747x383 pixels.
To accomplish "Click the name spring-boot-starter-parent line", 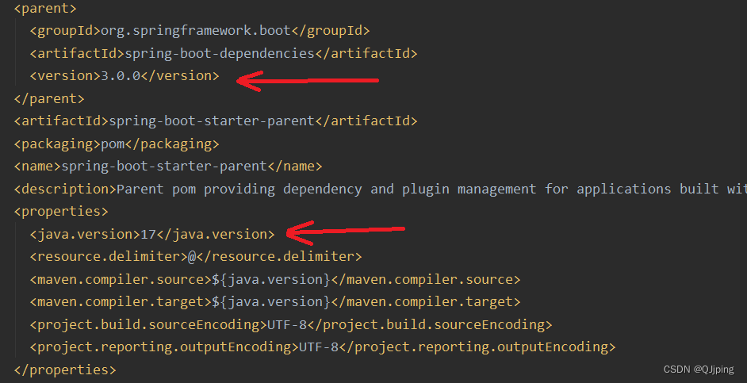I will [168, 167].
